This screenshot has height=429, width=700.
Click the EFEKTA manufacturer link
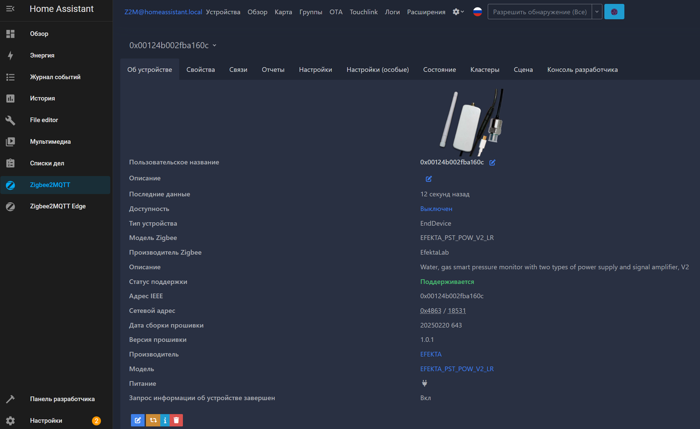point(431,354)
